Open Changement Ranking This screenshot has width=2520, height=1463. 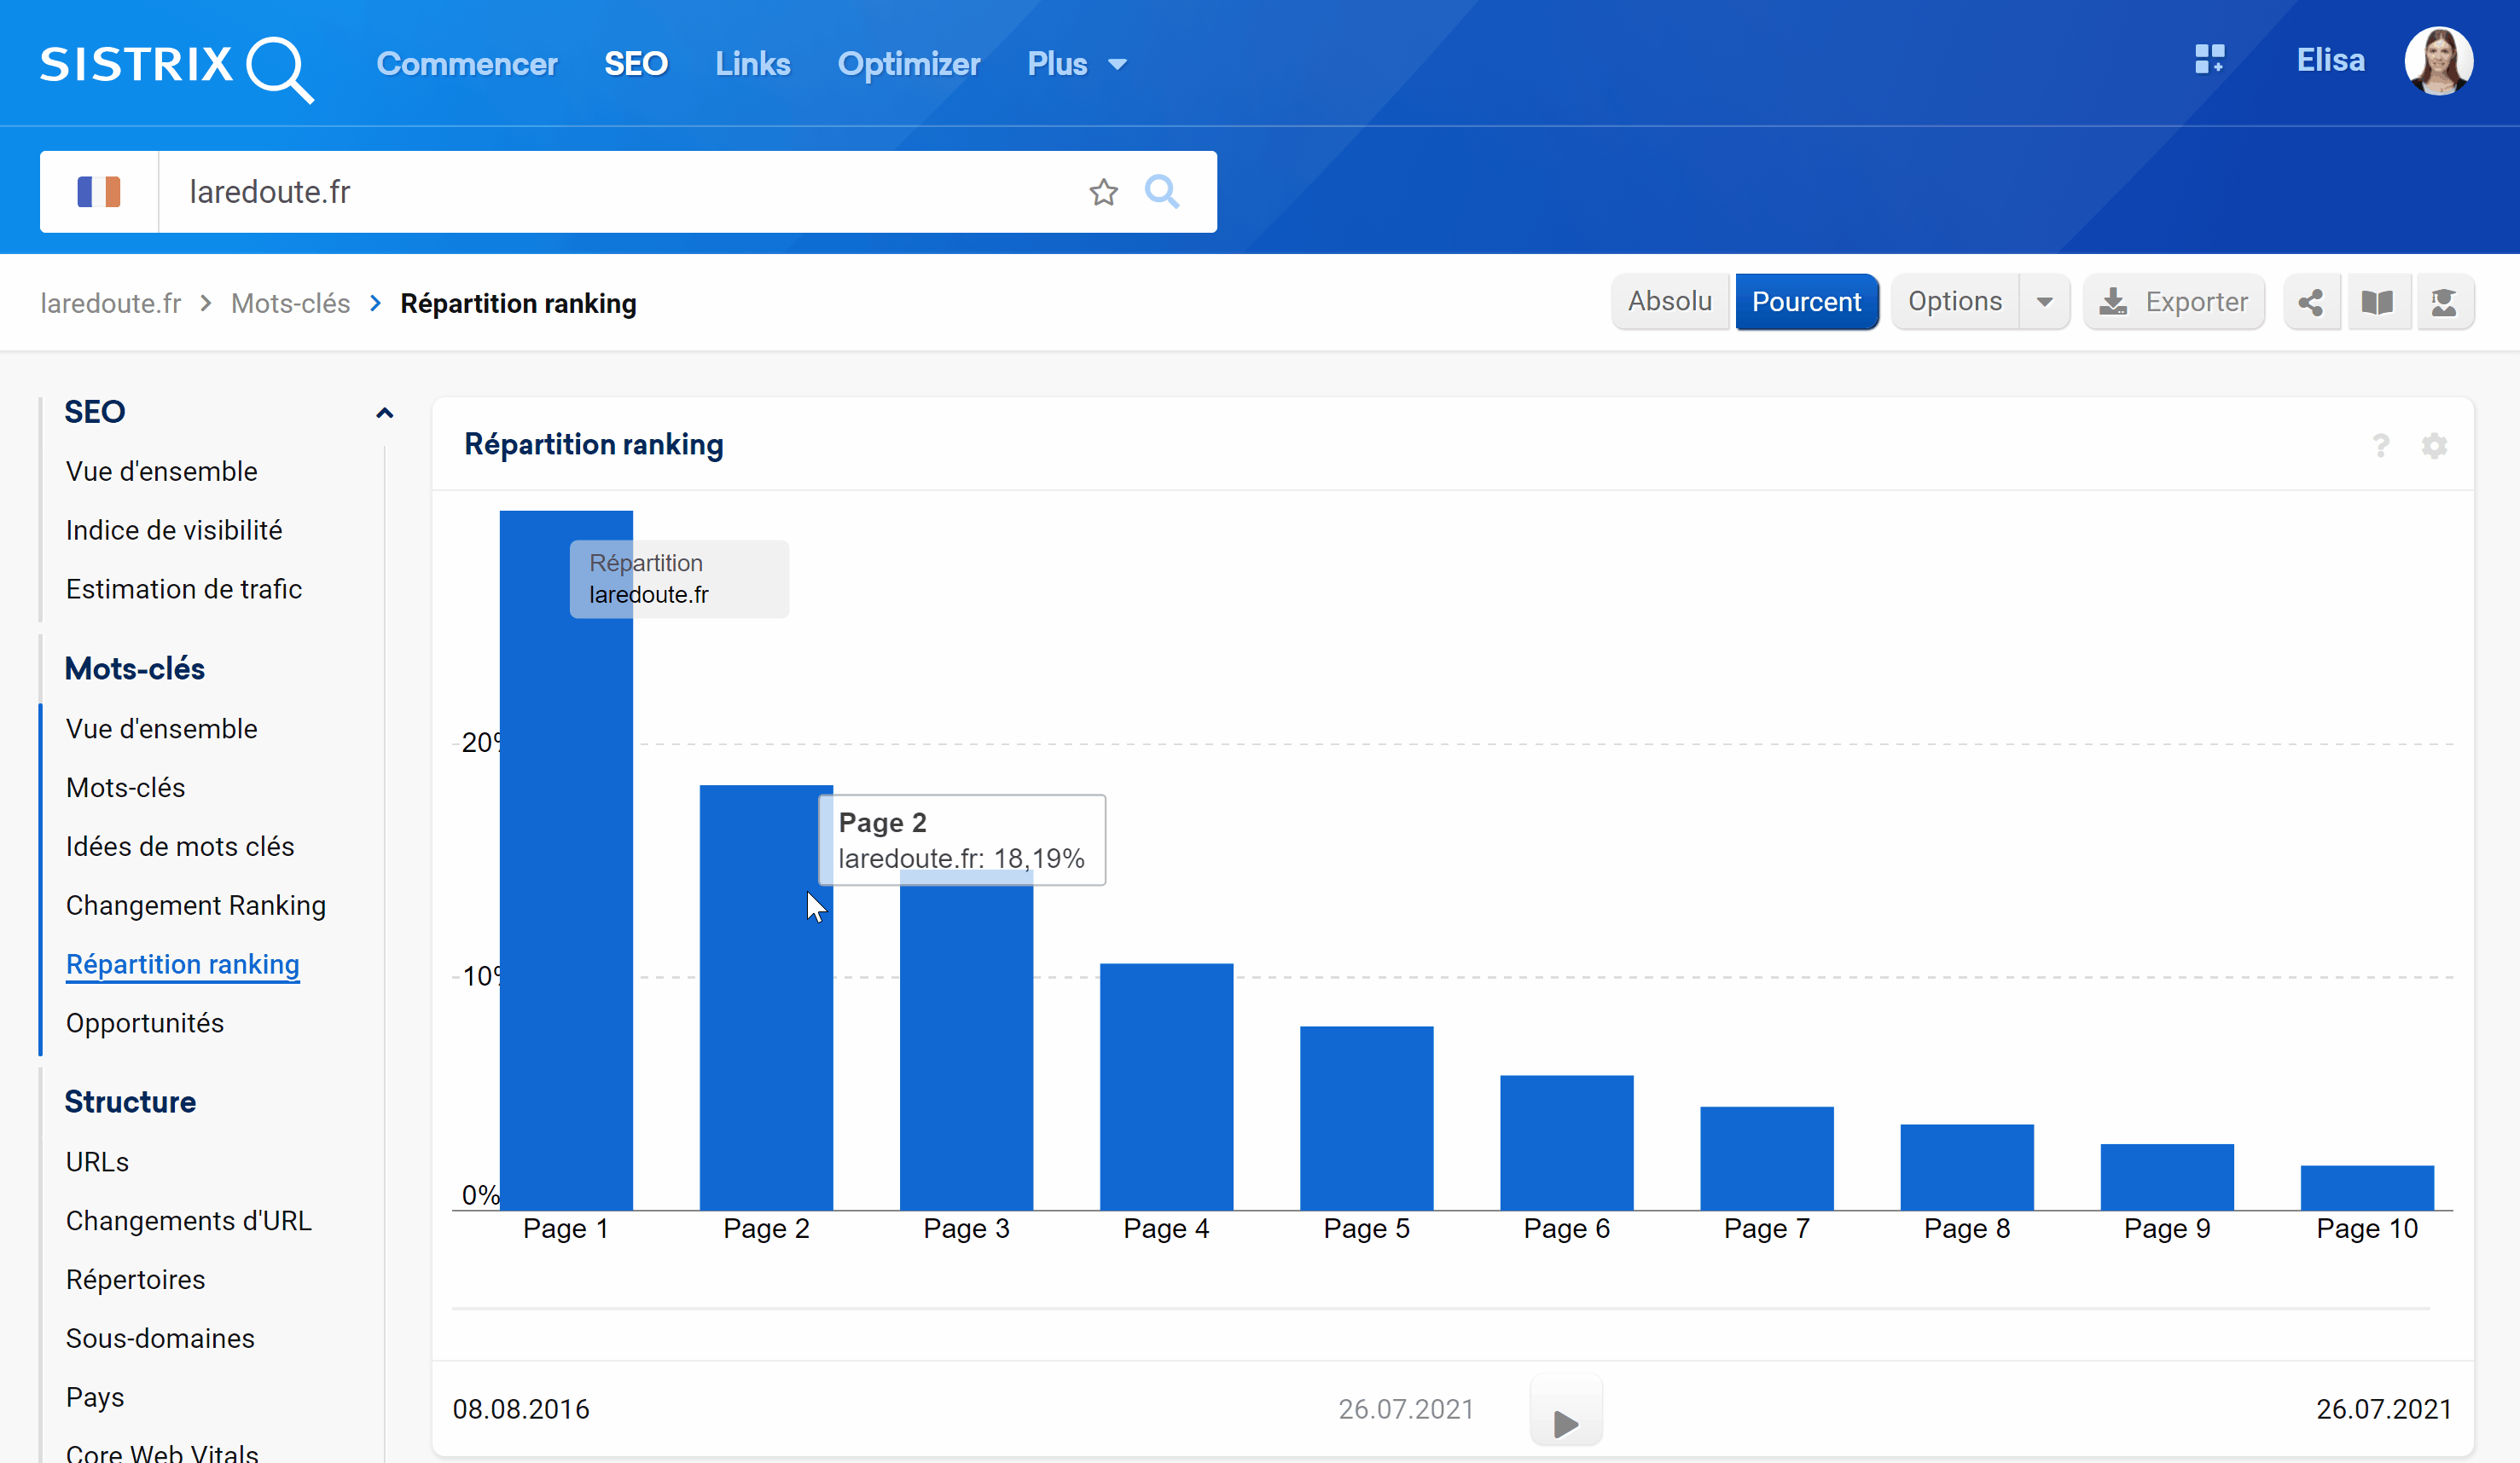pos(195,906)
